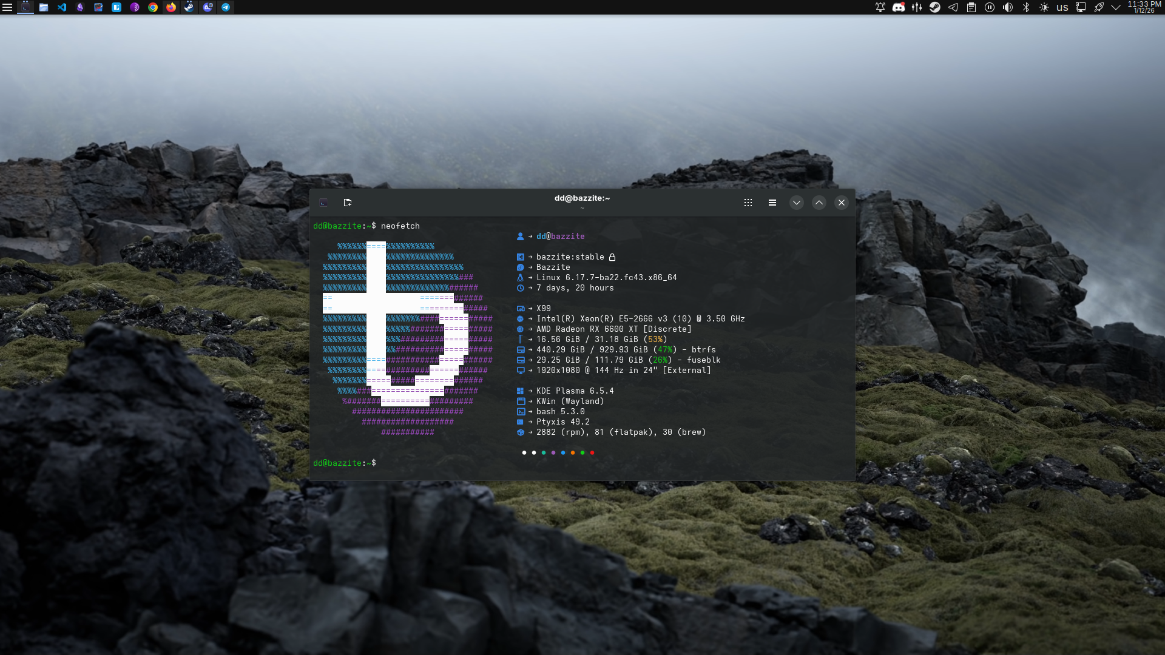Toggle Bluetooth from the system tray
This screenshot has width=1165, height=655.
1026,7
